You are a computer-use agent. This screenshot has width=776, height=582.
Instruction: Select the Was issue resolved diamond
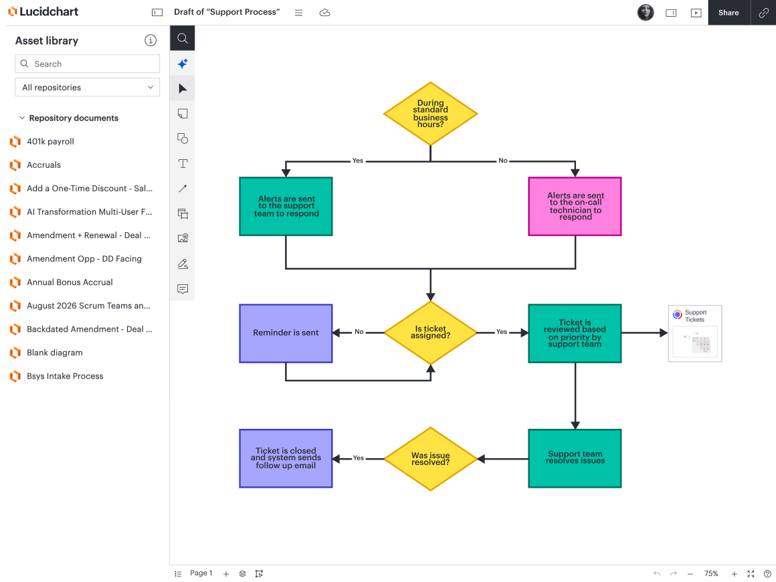[430, 459]
